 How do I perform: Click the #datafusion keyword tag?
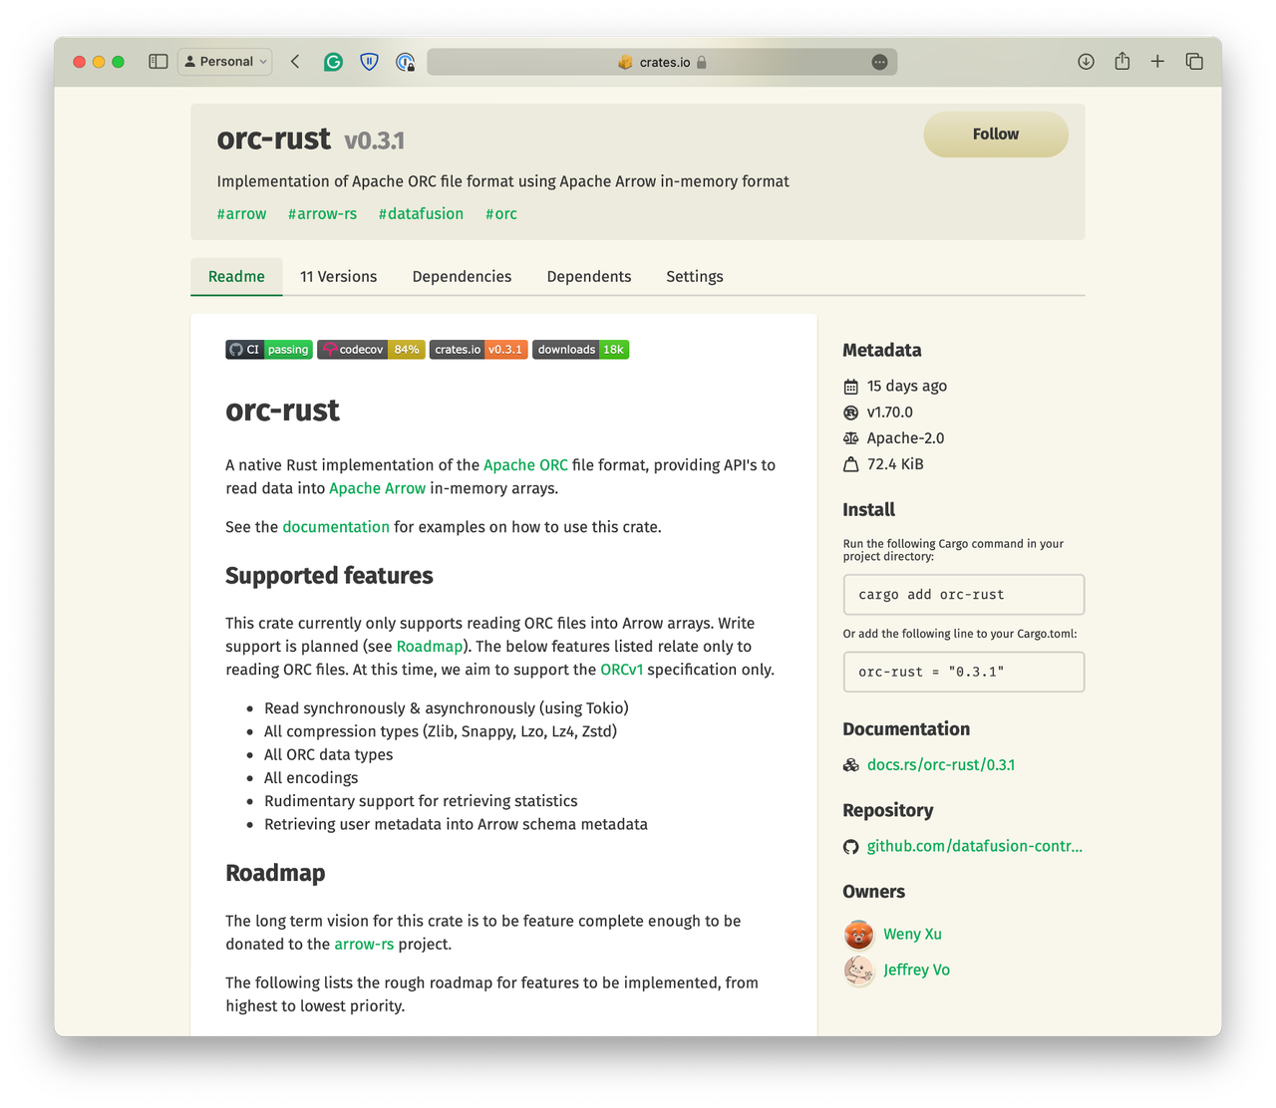click(x=421, y=214)
